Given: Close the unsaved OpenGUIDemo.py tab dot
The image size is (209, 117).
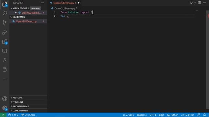Looking at the screenshot, I should pos(78,3).
